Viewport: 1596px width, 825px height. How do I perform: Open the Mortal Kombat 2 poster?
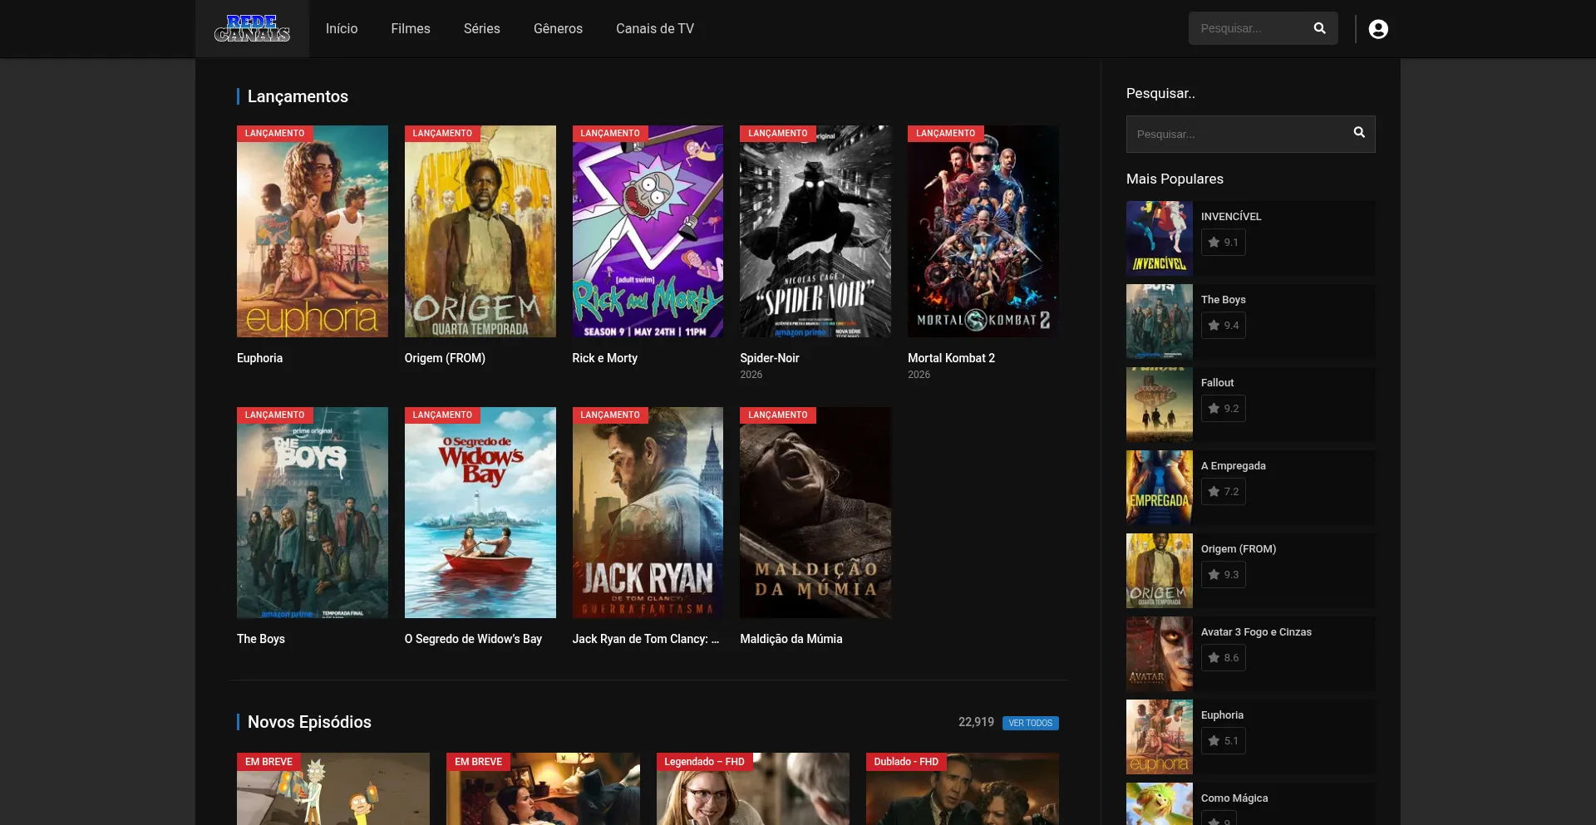click(983, 231)
